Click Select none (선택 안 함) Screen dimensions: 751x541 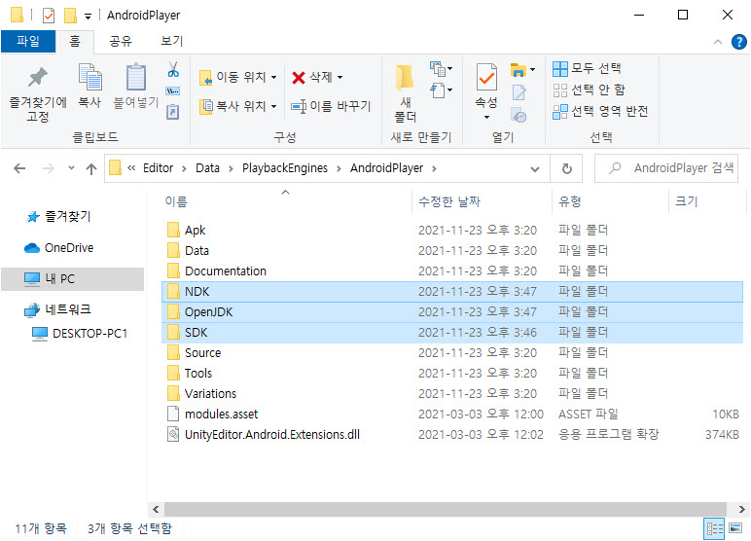(x=590, y=90)
